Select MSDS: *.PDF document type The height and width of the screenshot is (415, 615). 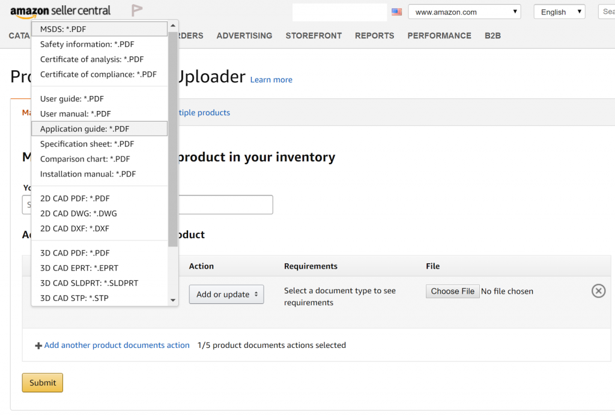99,29
